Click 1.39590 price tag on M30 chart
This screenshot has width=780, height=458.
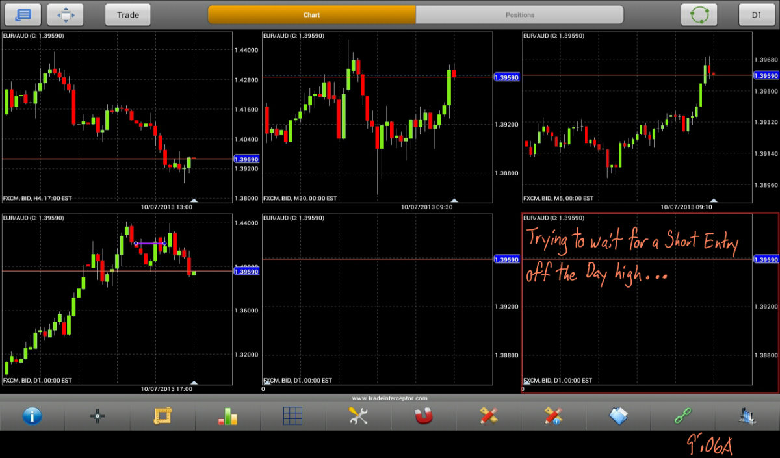click(x=507, y=77)
